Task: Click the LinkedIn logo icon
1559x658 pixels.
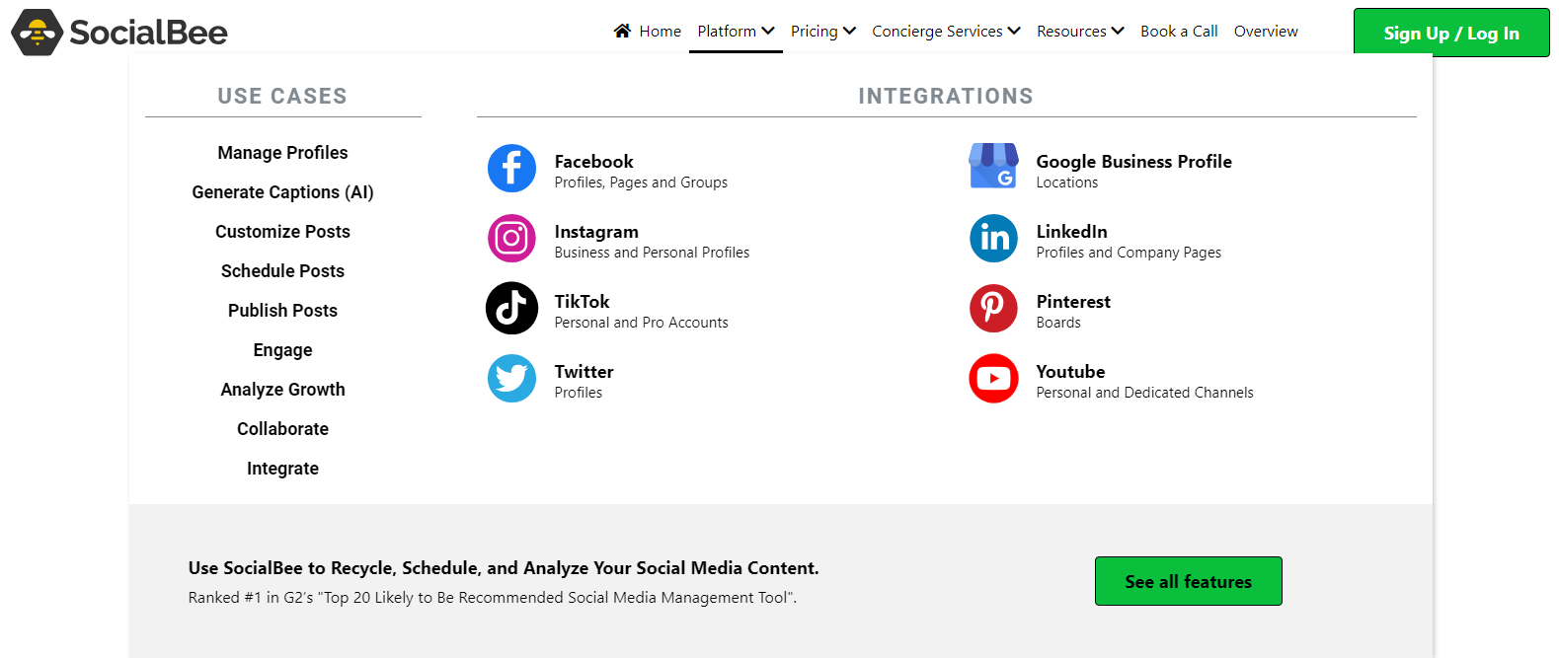Action: click(x=993, y=239)
